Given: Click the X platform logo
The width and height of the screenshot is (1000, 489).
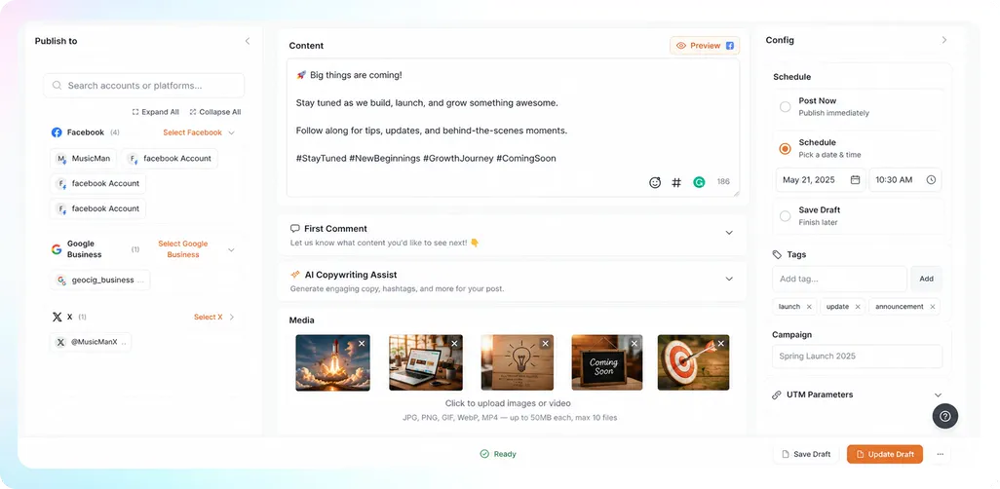Looking at the screenshot, I should tap(57, 317).
